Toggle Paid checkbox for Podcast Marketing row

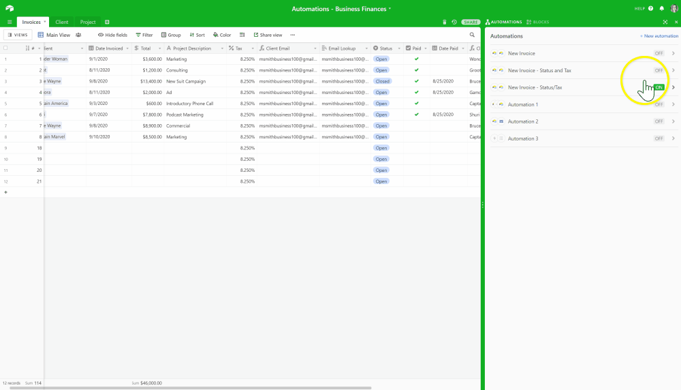[417, 115]
